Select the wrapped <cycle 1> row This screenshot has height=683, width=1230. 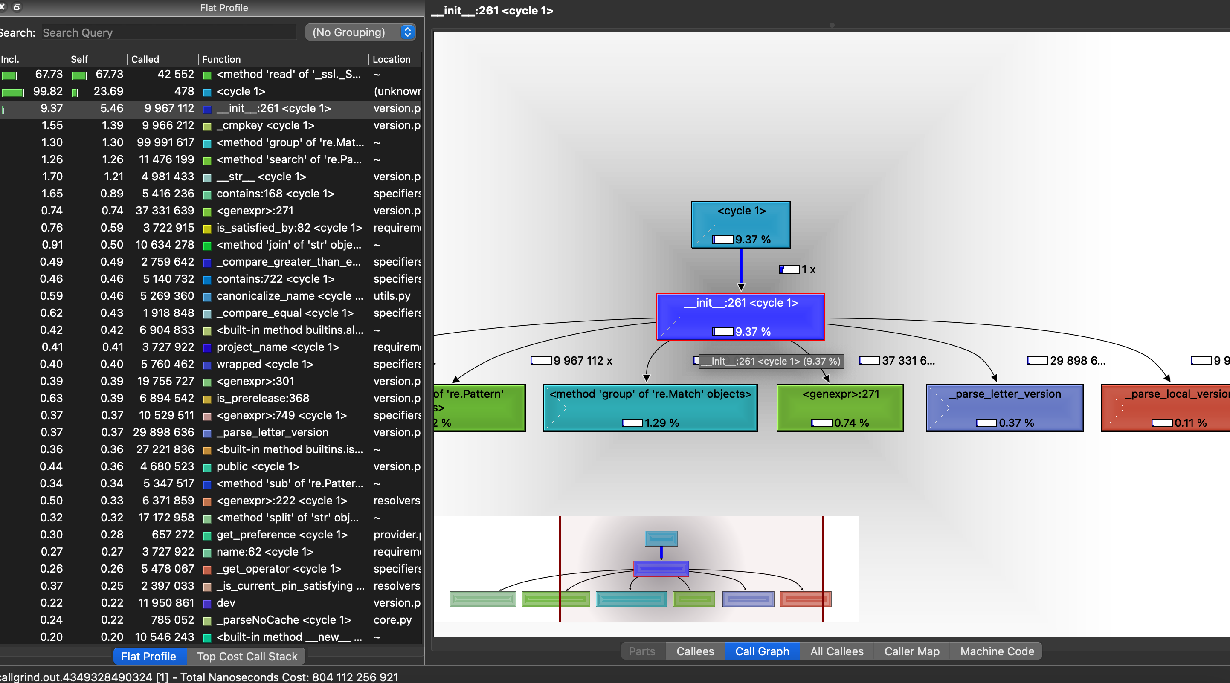tap(211, 364)
